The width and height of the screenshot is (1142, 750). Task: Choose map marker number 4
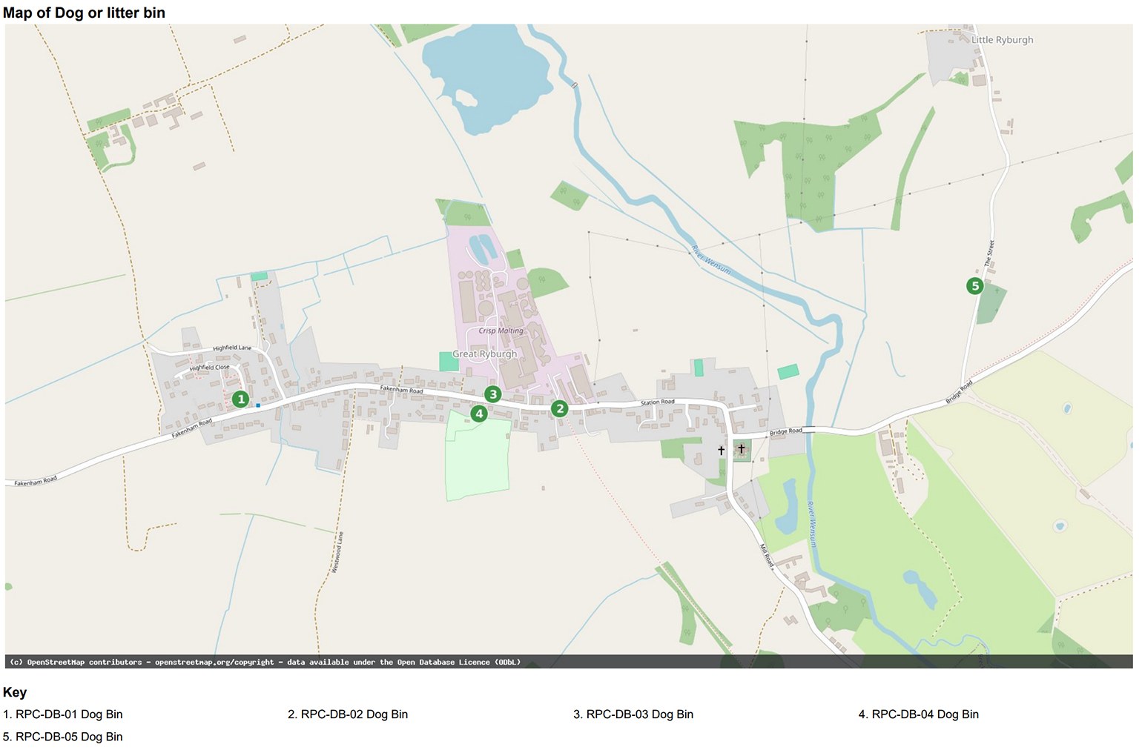click(479, 414)
